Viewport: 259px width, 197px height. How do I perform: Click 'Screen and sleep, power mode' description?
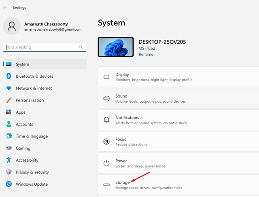pos(140,166)
